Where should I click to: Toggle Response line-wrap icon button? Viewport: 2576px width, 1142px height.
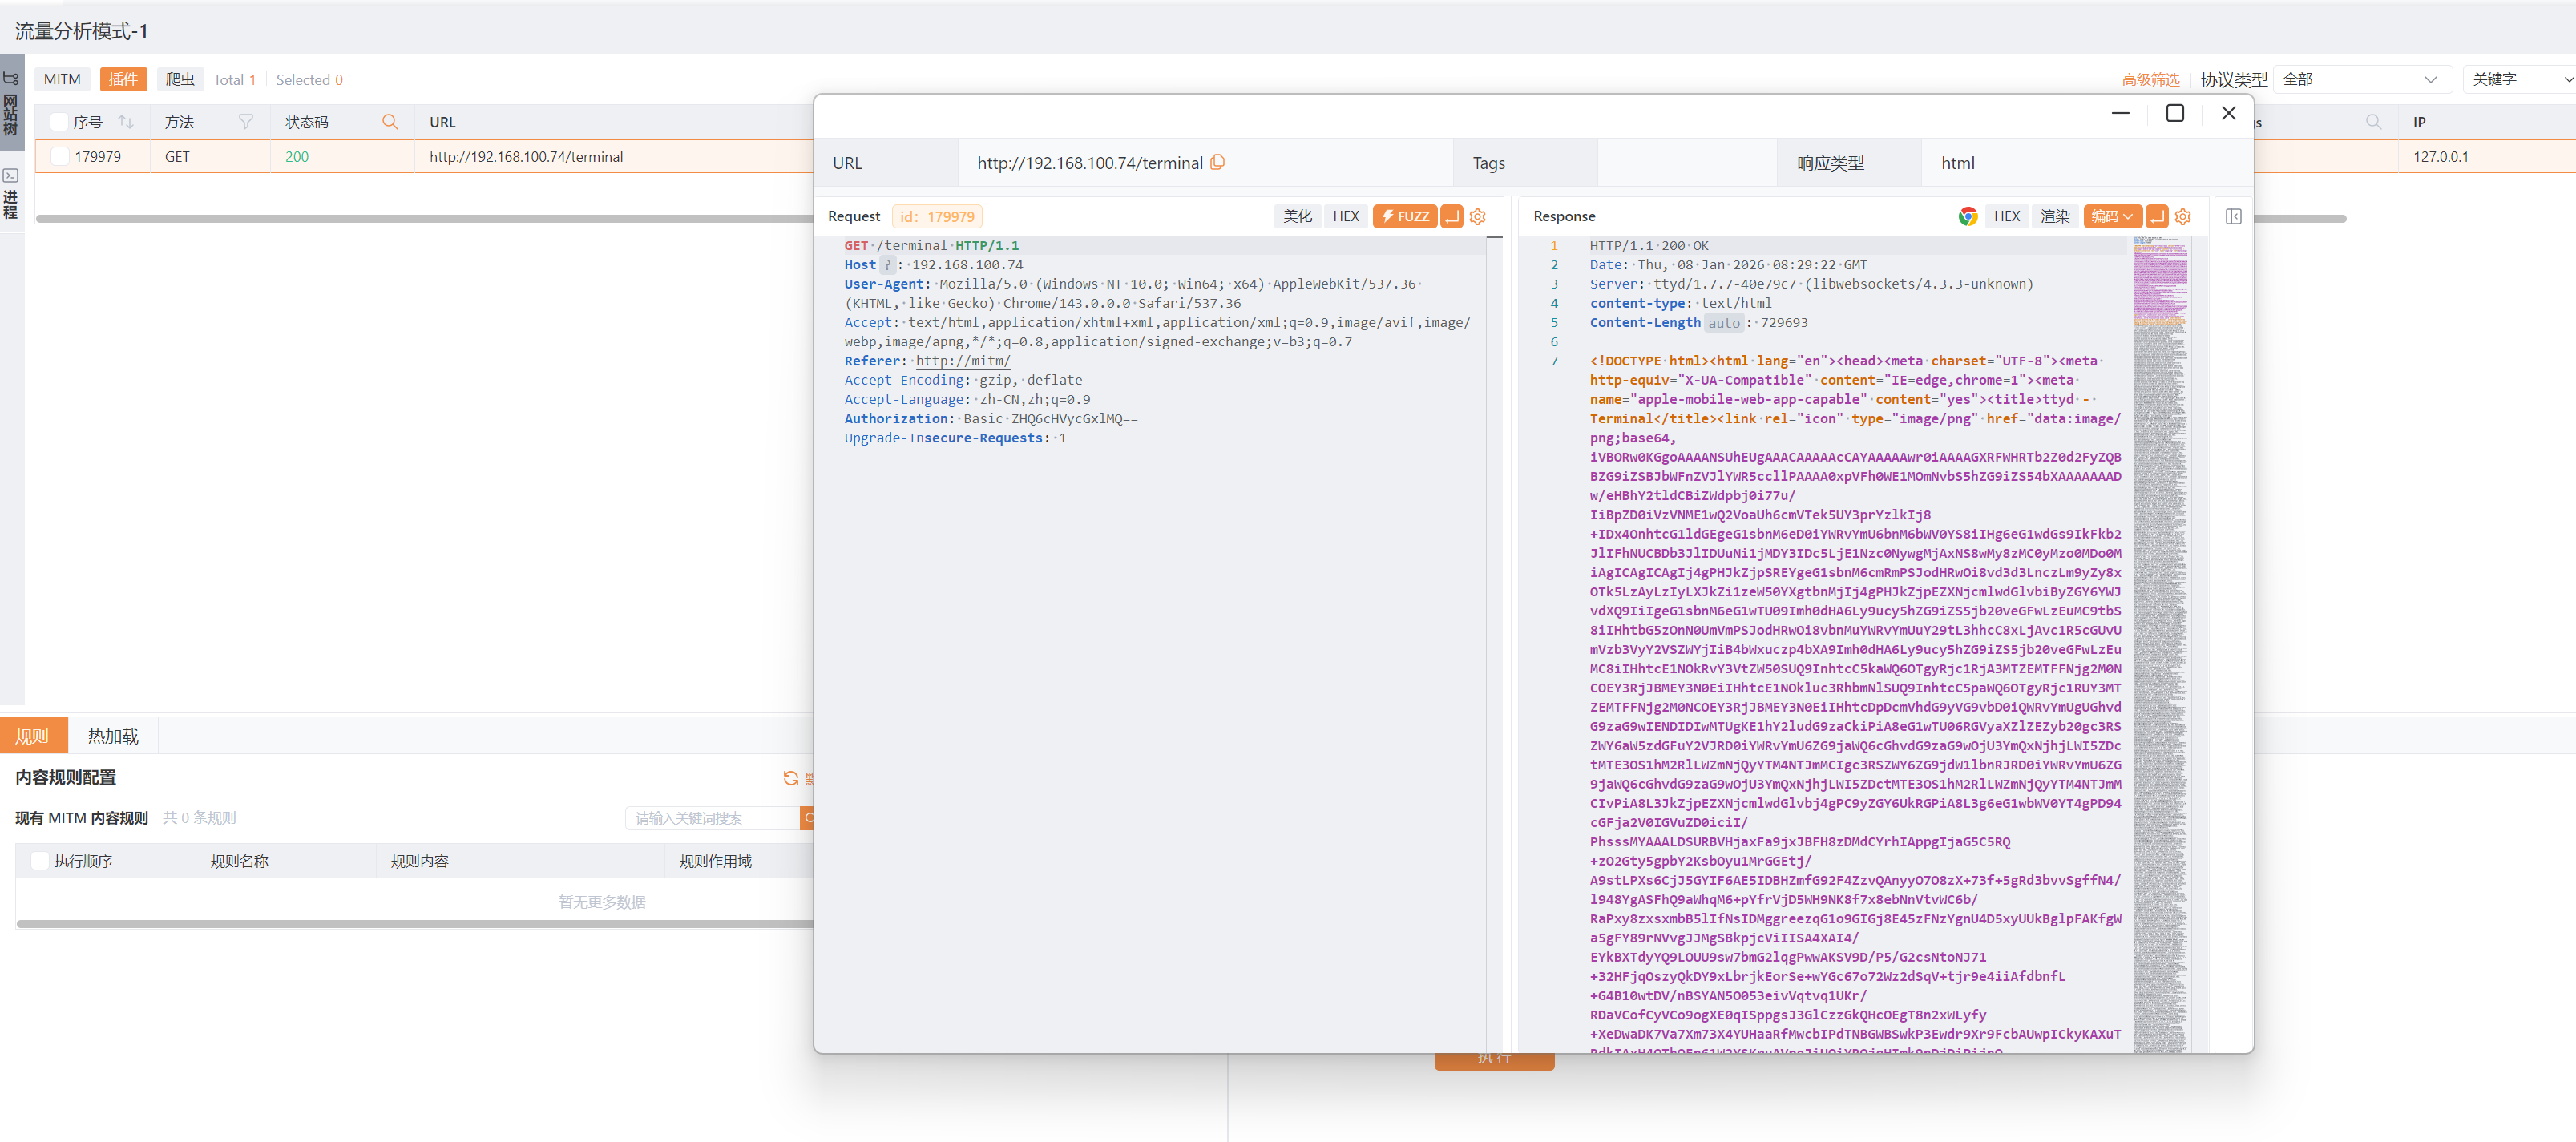click(x=2157, y=216)
